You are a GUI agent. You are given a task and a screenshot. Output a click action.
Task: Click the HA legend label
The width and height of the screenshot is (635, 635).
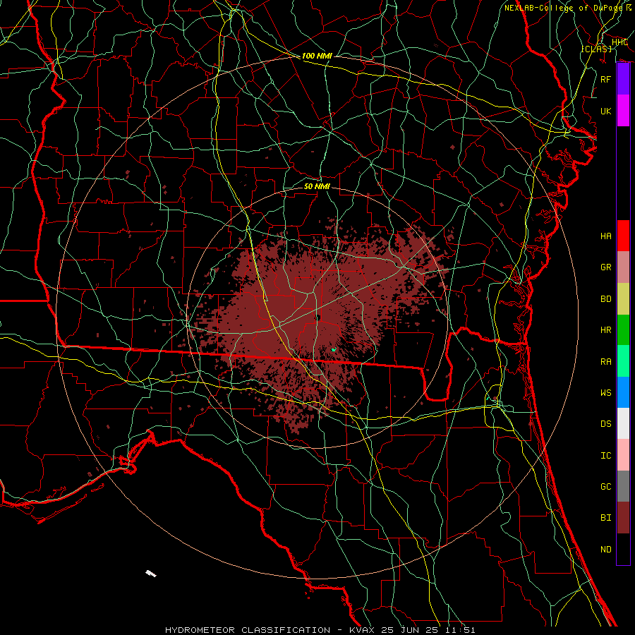(605, 236)
